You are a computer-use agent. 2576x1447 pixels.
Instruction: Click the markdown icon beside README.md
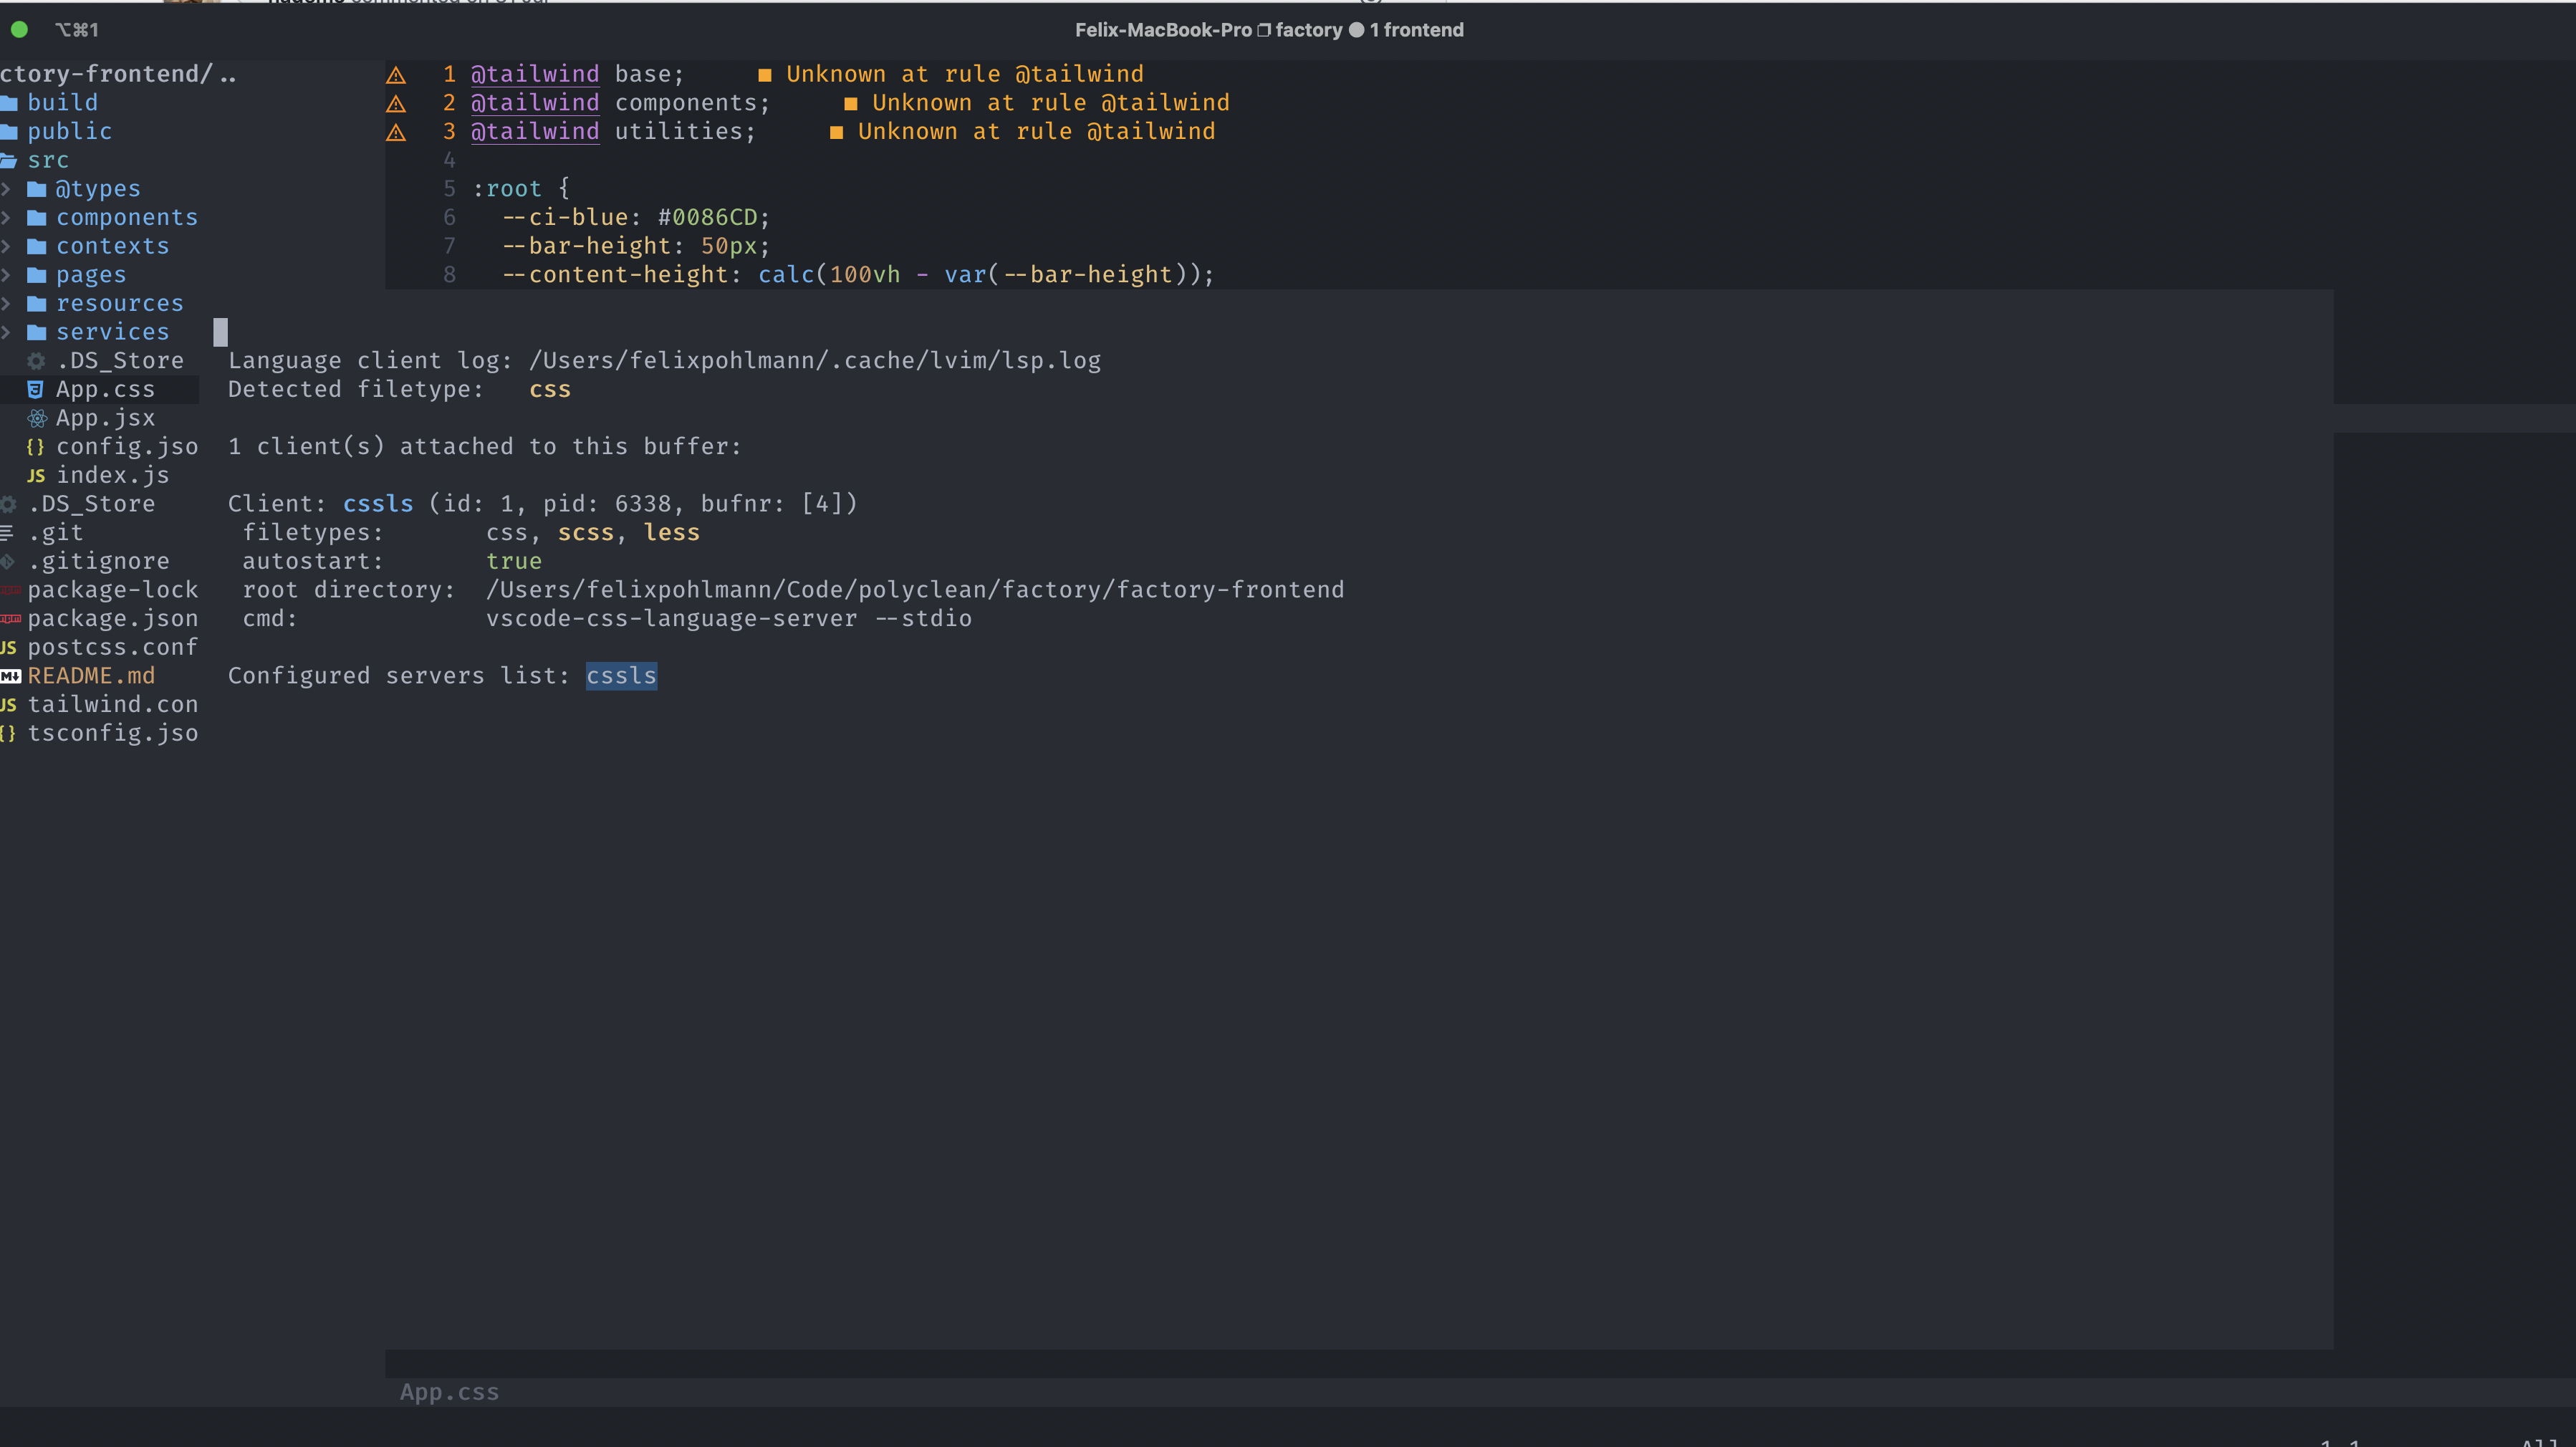point(11,676)
